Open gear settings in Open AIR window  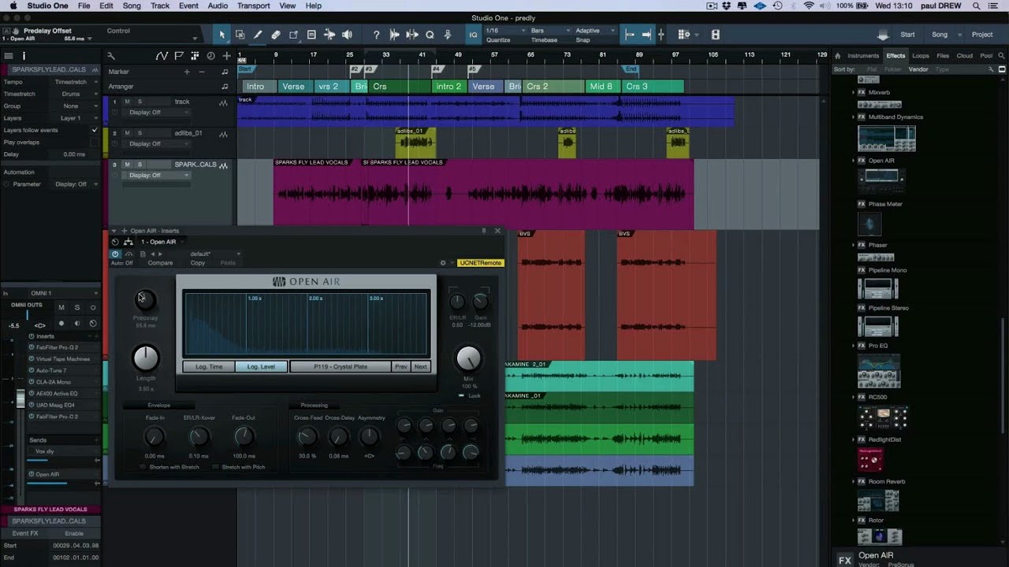(443, 263)
